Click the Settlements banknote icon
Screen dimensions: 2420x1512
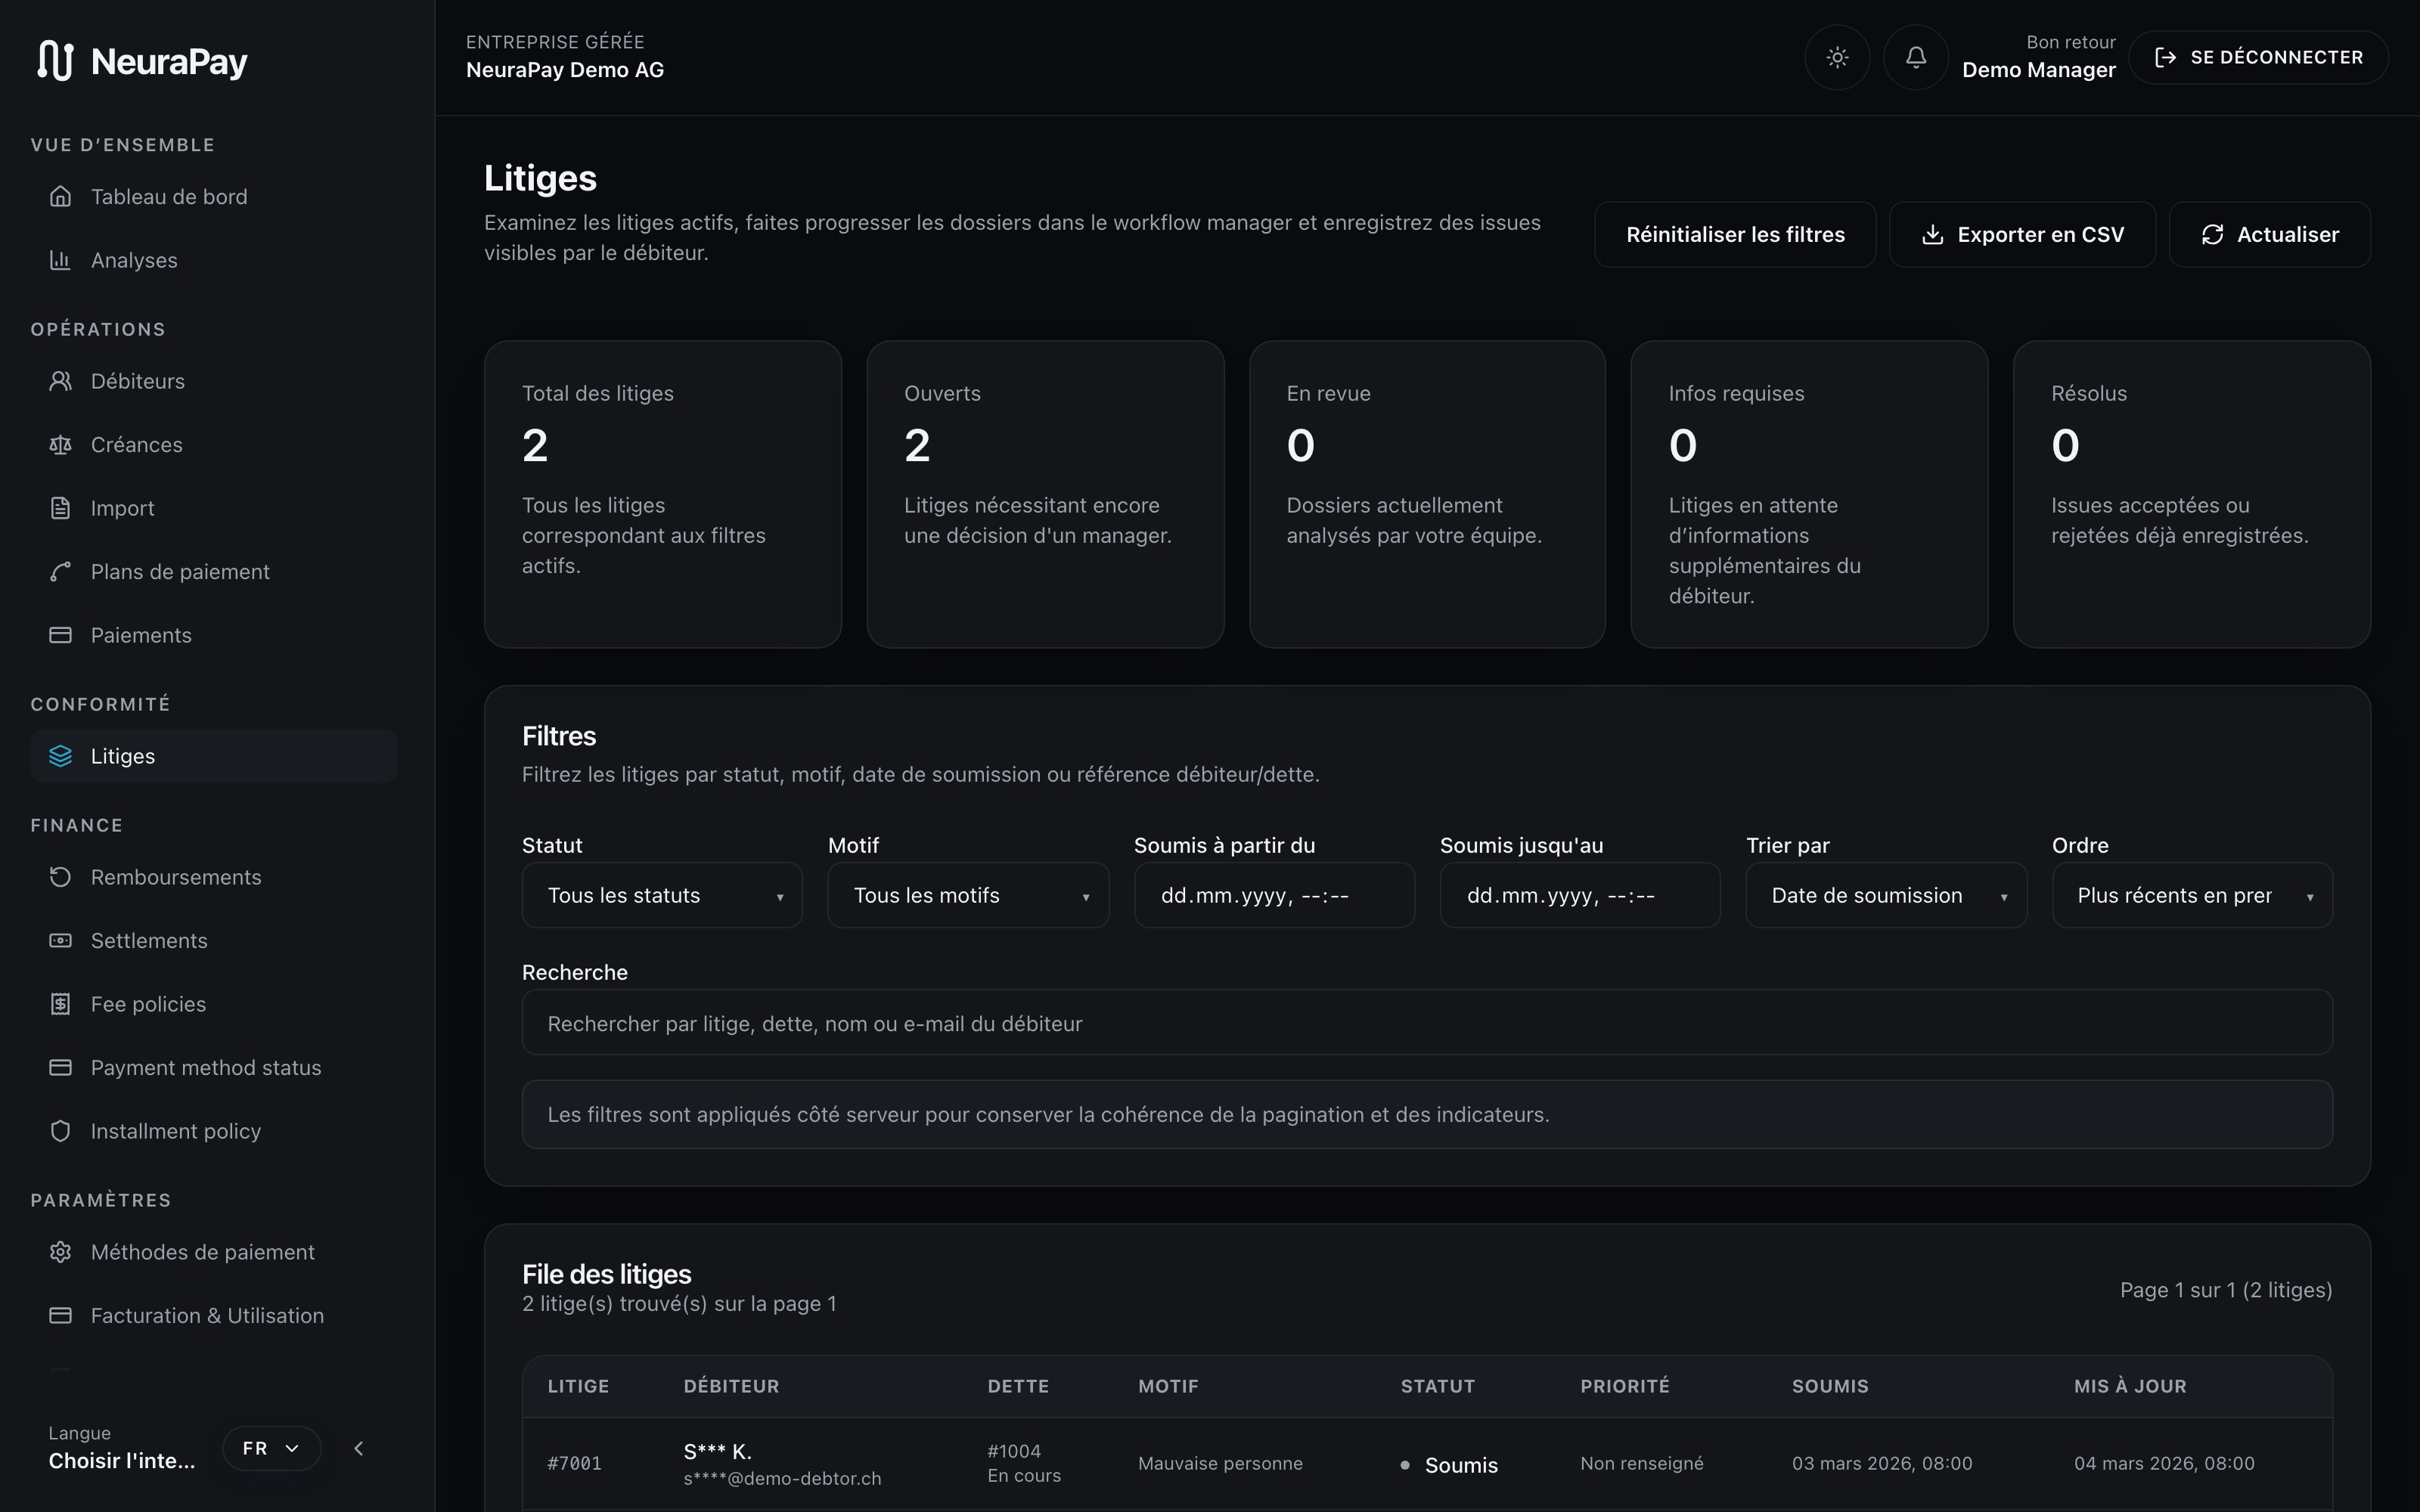coord(60,941)
